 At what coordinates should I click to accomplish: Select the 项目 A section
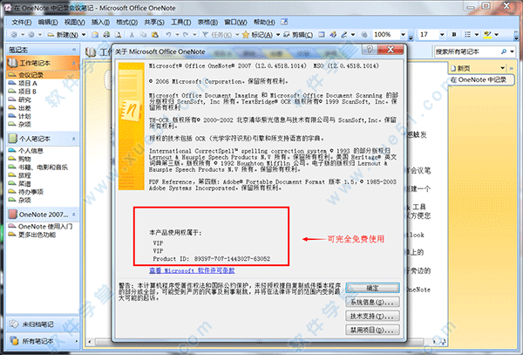(x=43, y=83)
